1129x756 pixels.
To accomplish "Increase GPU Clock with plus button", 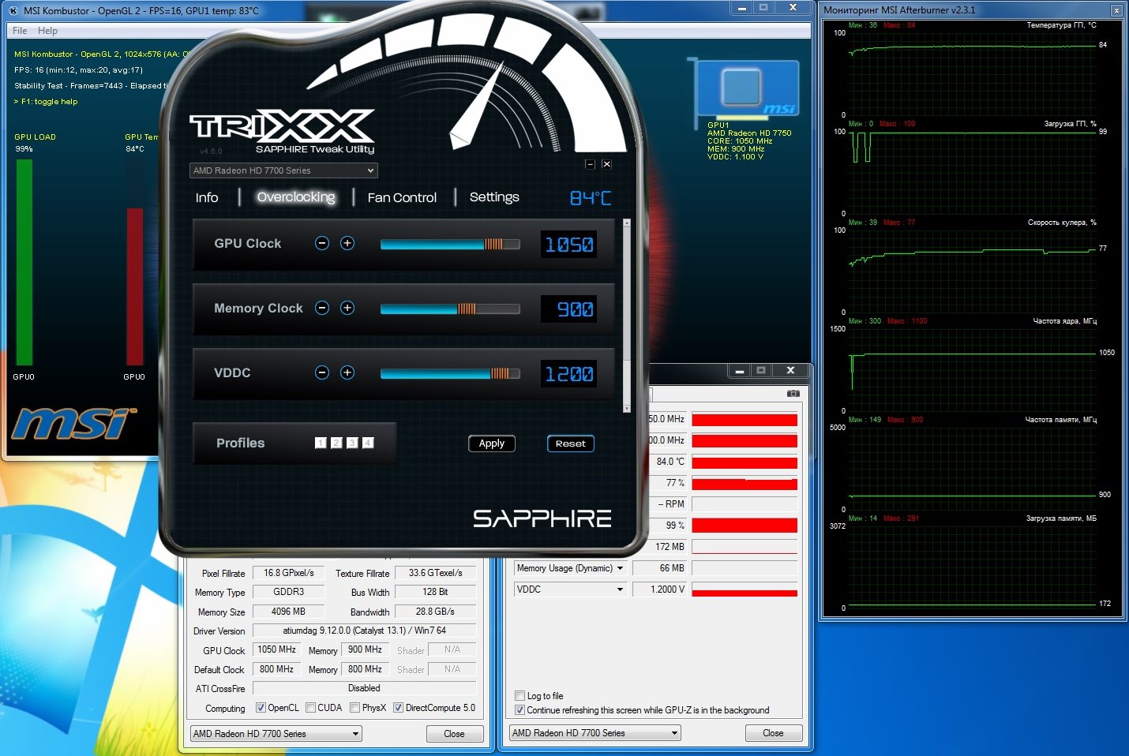I will click(x=347, y=243).
